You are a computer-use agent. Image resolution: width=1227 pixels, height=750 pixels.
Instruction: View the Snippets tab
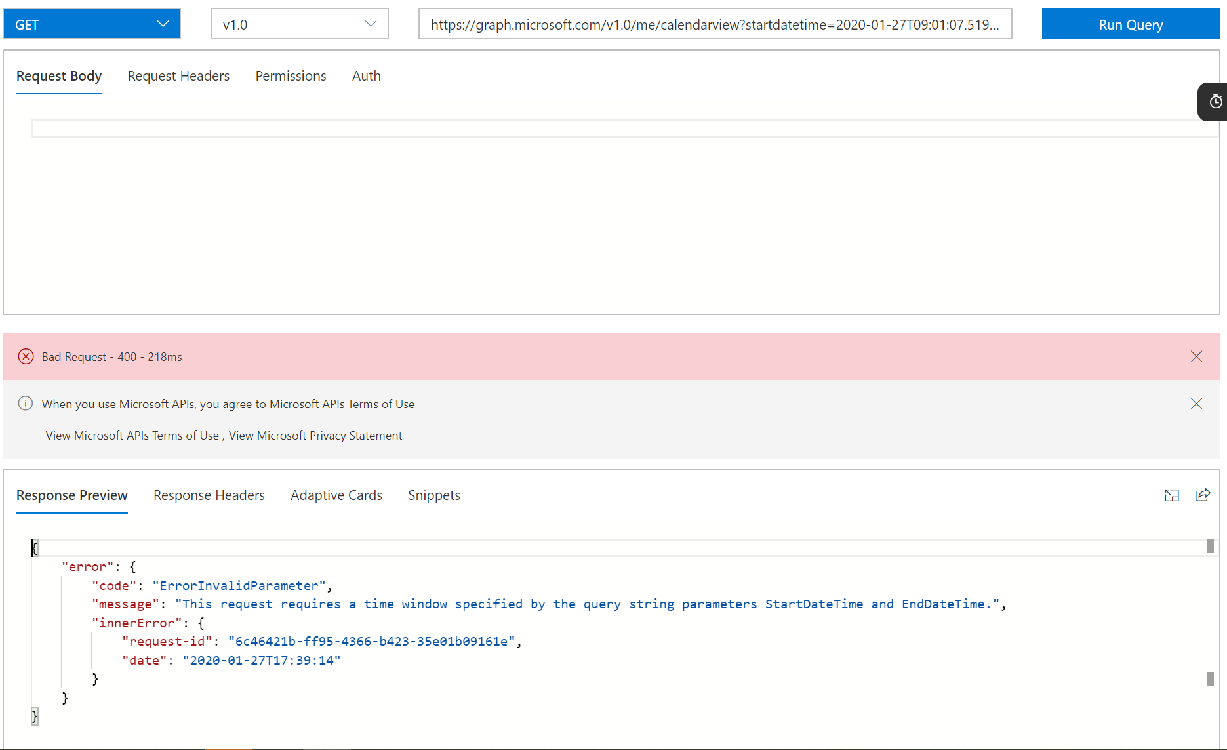[x=433, y=495]
